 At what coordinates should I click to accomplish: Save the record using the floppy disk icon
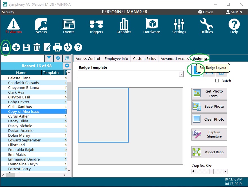click(26, 47)
